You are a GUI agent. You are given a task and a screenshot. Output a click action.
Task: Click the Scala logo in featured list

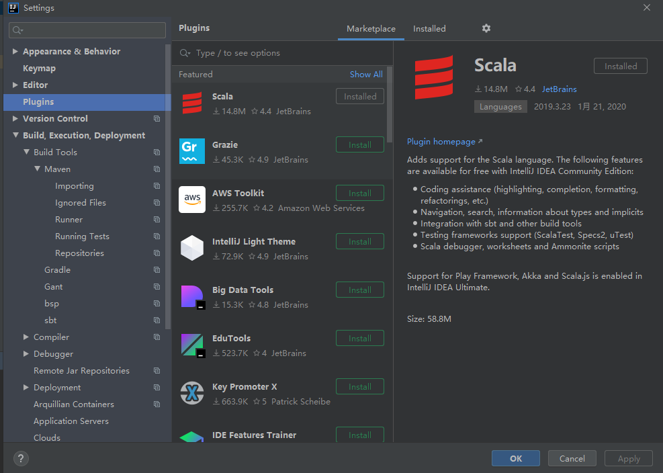coord(192,103)
